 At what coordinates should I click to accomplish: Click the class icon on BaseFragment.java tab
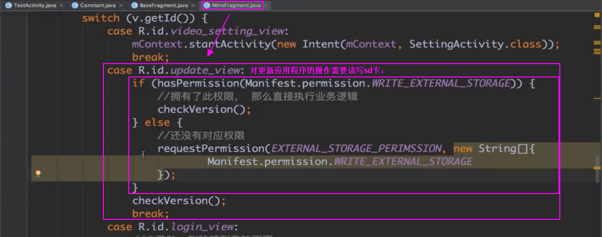(134, 6)
